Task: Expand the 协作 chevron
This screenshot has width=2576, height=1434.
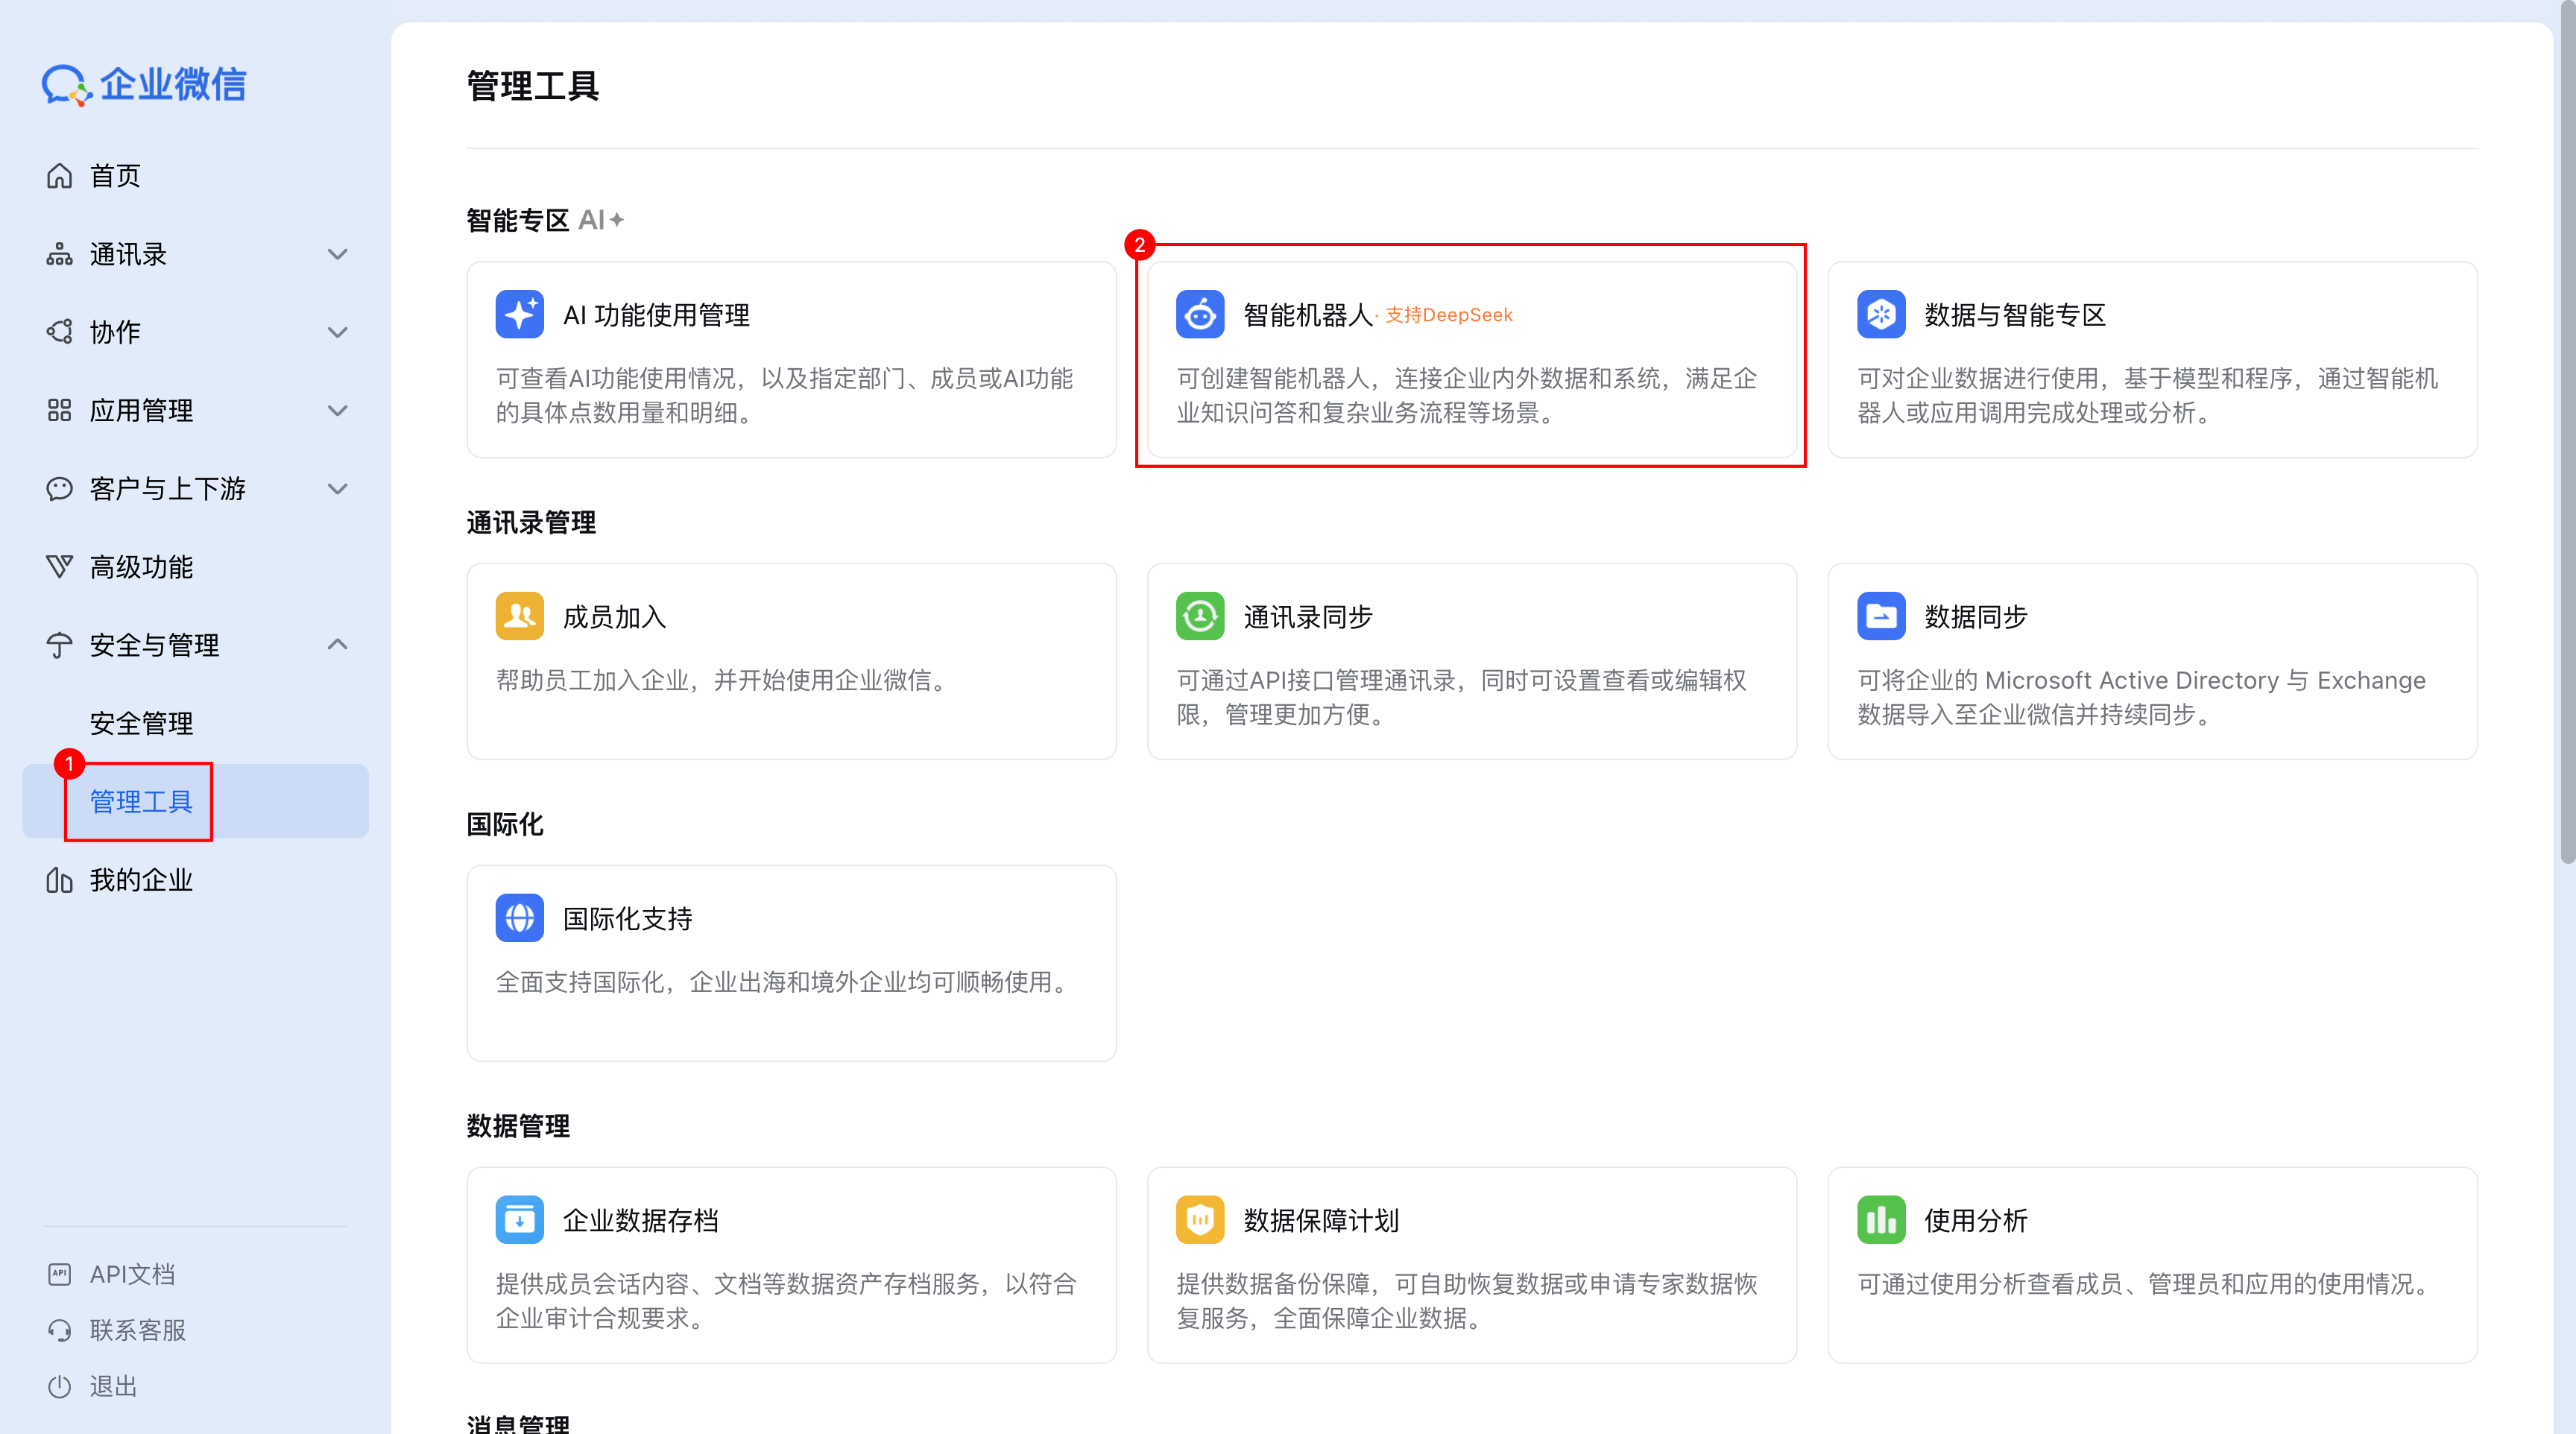Action: click(x=338, y=332)
